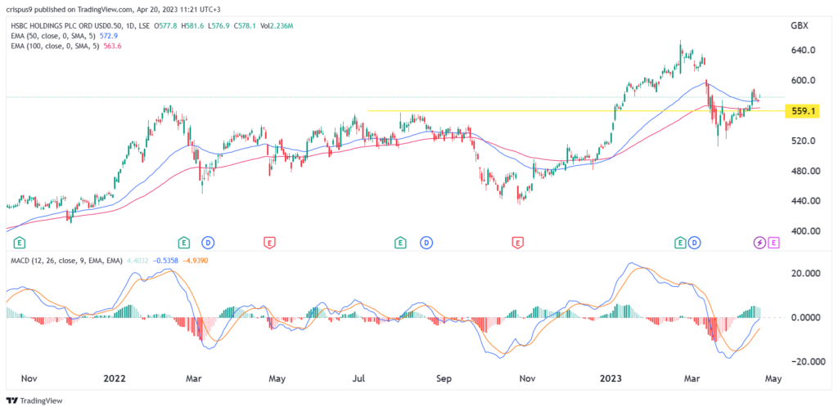Screen dimensions: 838x411
Task: Click the GBX currency label
Action: click(x=799, y=25)
